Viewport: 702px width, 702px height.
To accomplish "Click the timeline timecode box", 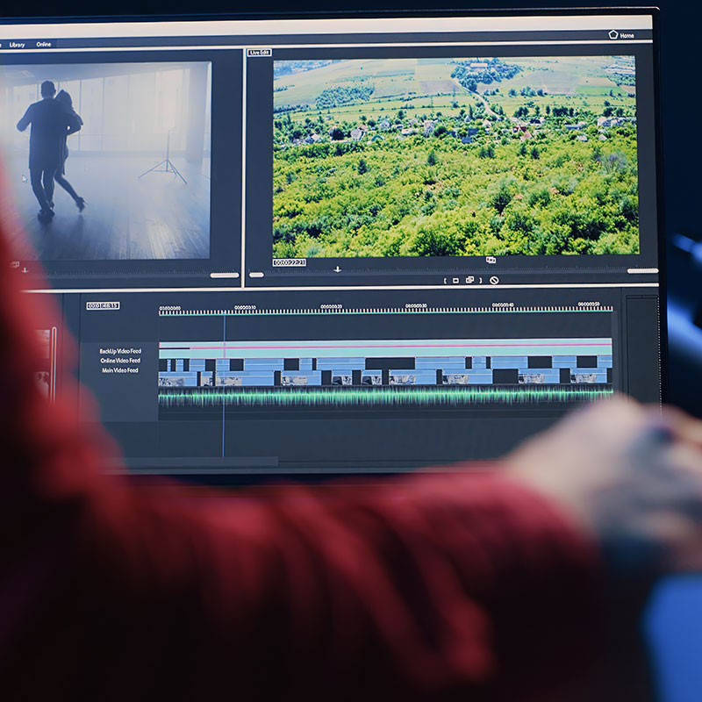I will pos(103,305).
